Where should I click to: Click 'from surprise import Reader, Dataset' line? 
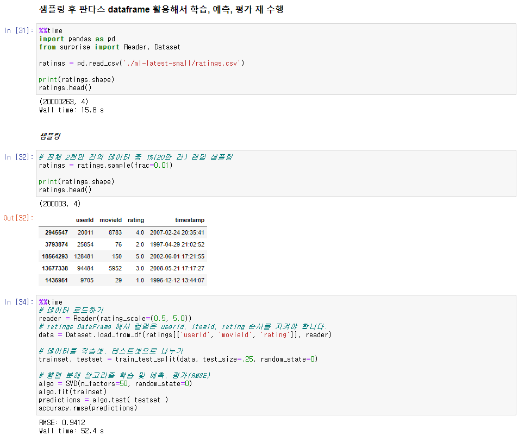[110, 47]
